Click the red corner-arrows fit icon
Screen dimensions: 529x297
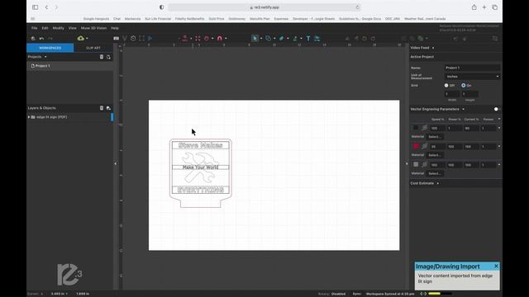coord(198,39)
